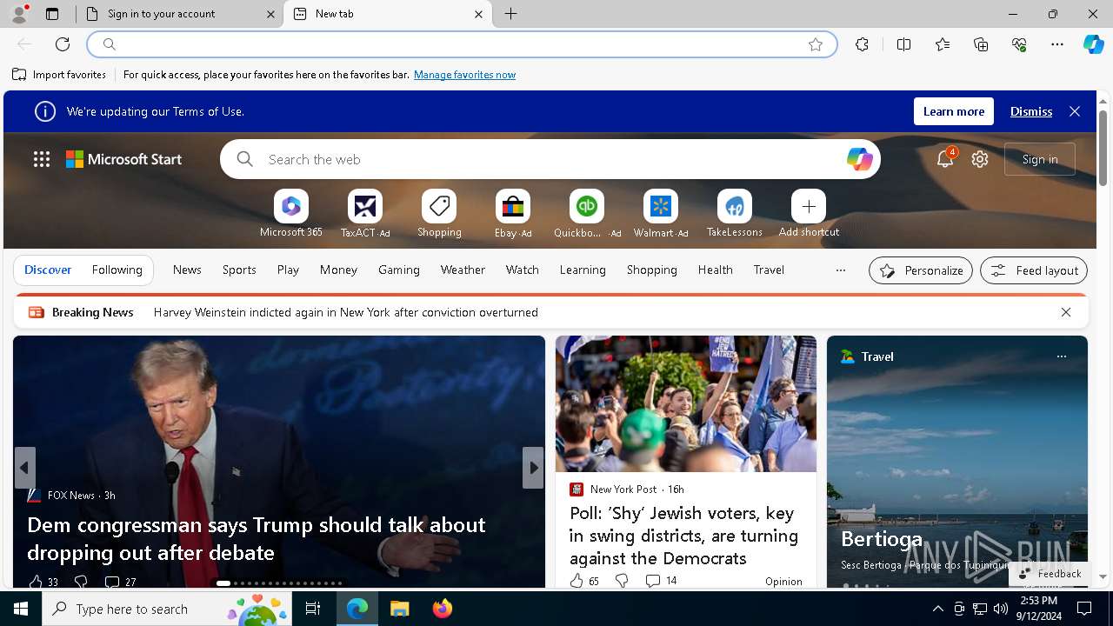
Task: Click the Search the web field
Action: [x=550, y=159]
